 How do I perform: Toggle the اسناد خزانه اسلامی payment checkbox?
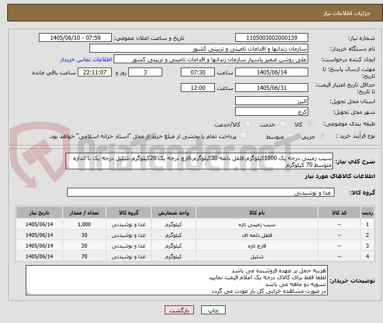coord(244,135)
